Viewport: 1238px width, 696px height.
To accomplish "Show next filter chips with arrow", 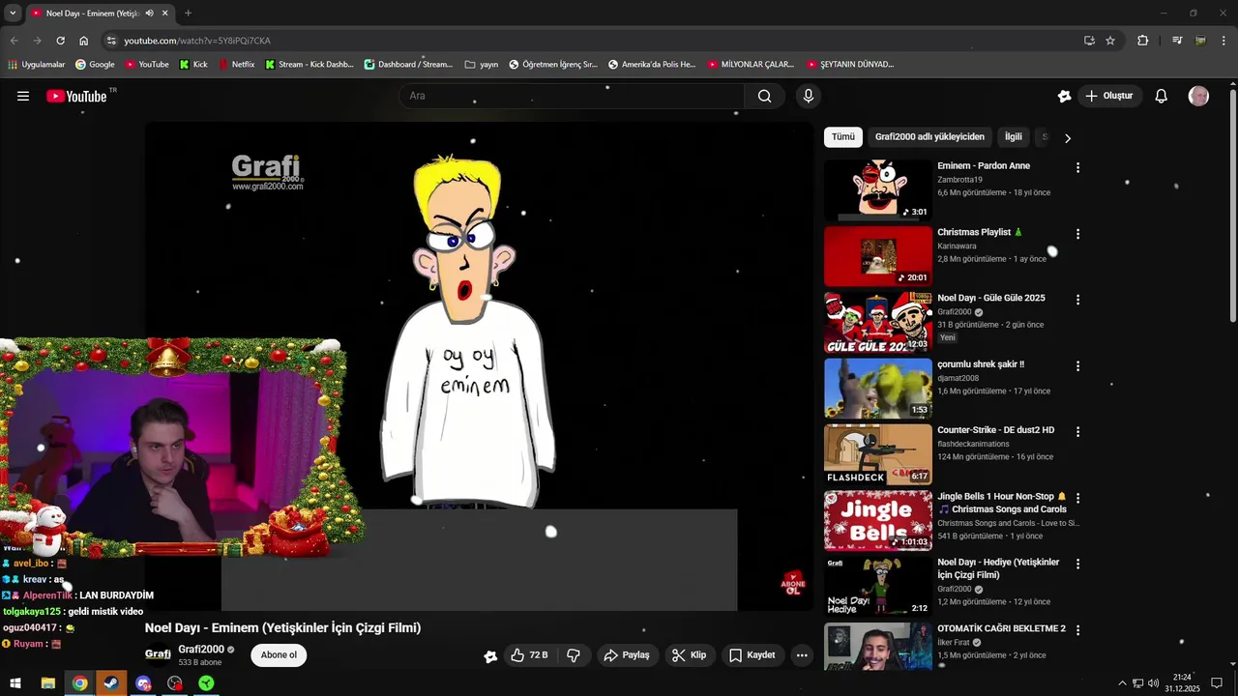I will point(1068,138).
